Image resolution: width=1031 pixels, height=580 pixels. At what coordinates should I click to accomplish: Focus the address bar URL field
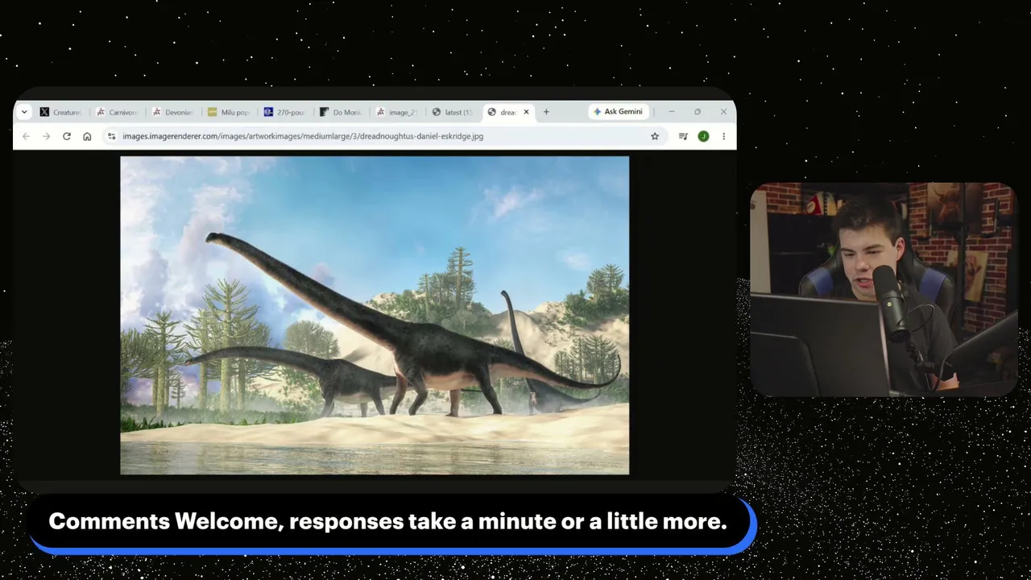click(383, 136)
